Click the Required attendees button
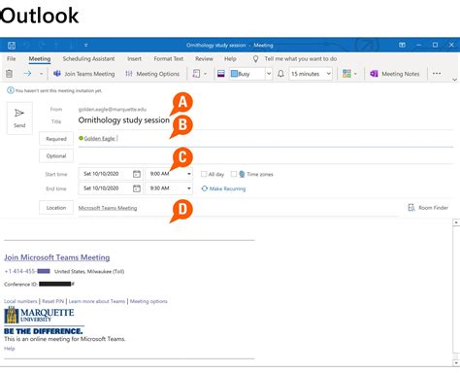This screenshot has height=373, width=460. 56,139
